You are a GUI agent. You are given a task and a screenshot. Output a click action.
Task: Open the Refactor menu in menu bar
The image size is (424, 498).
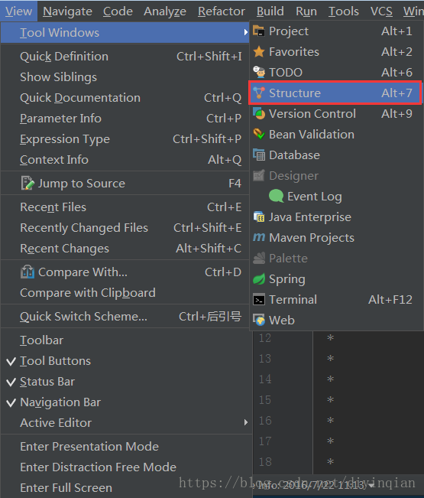point(222,11)
